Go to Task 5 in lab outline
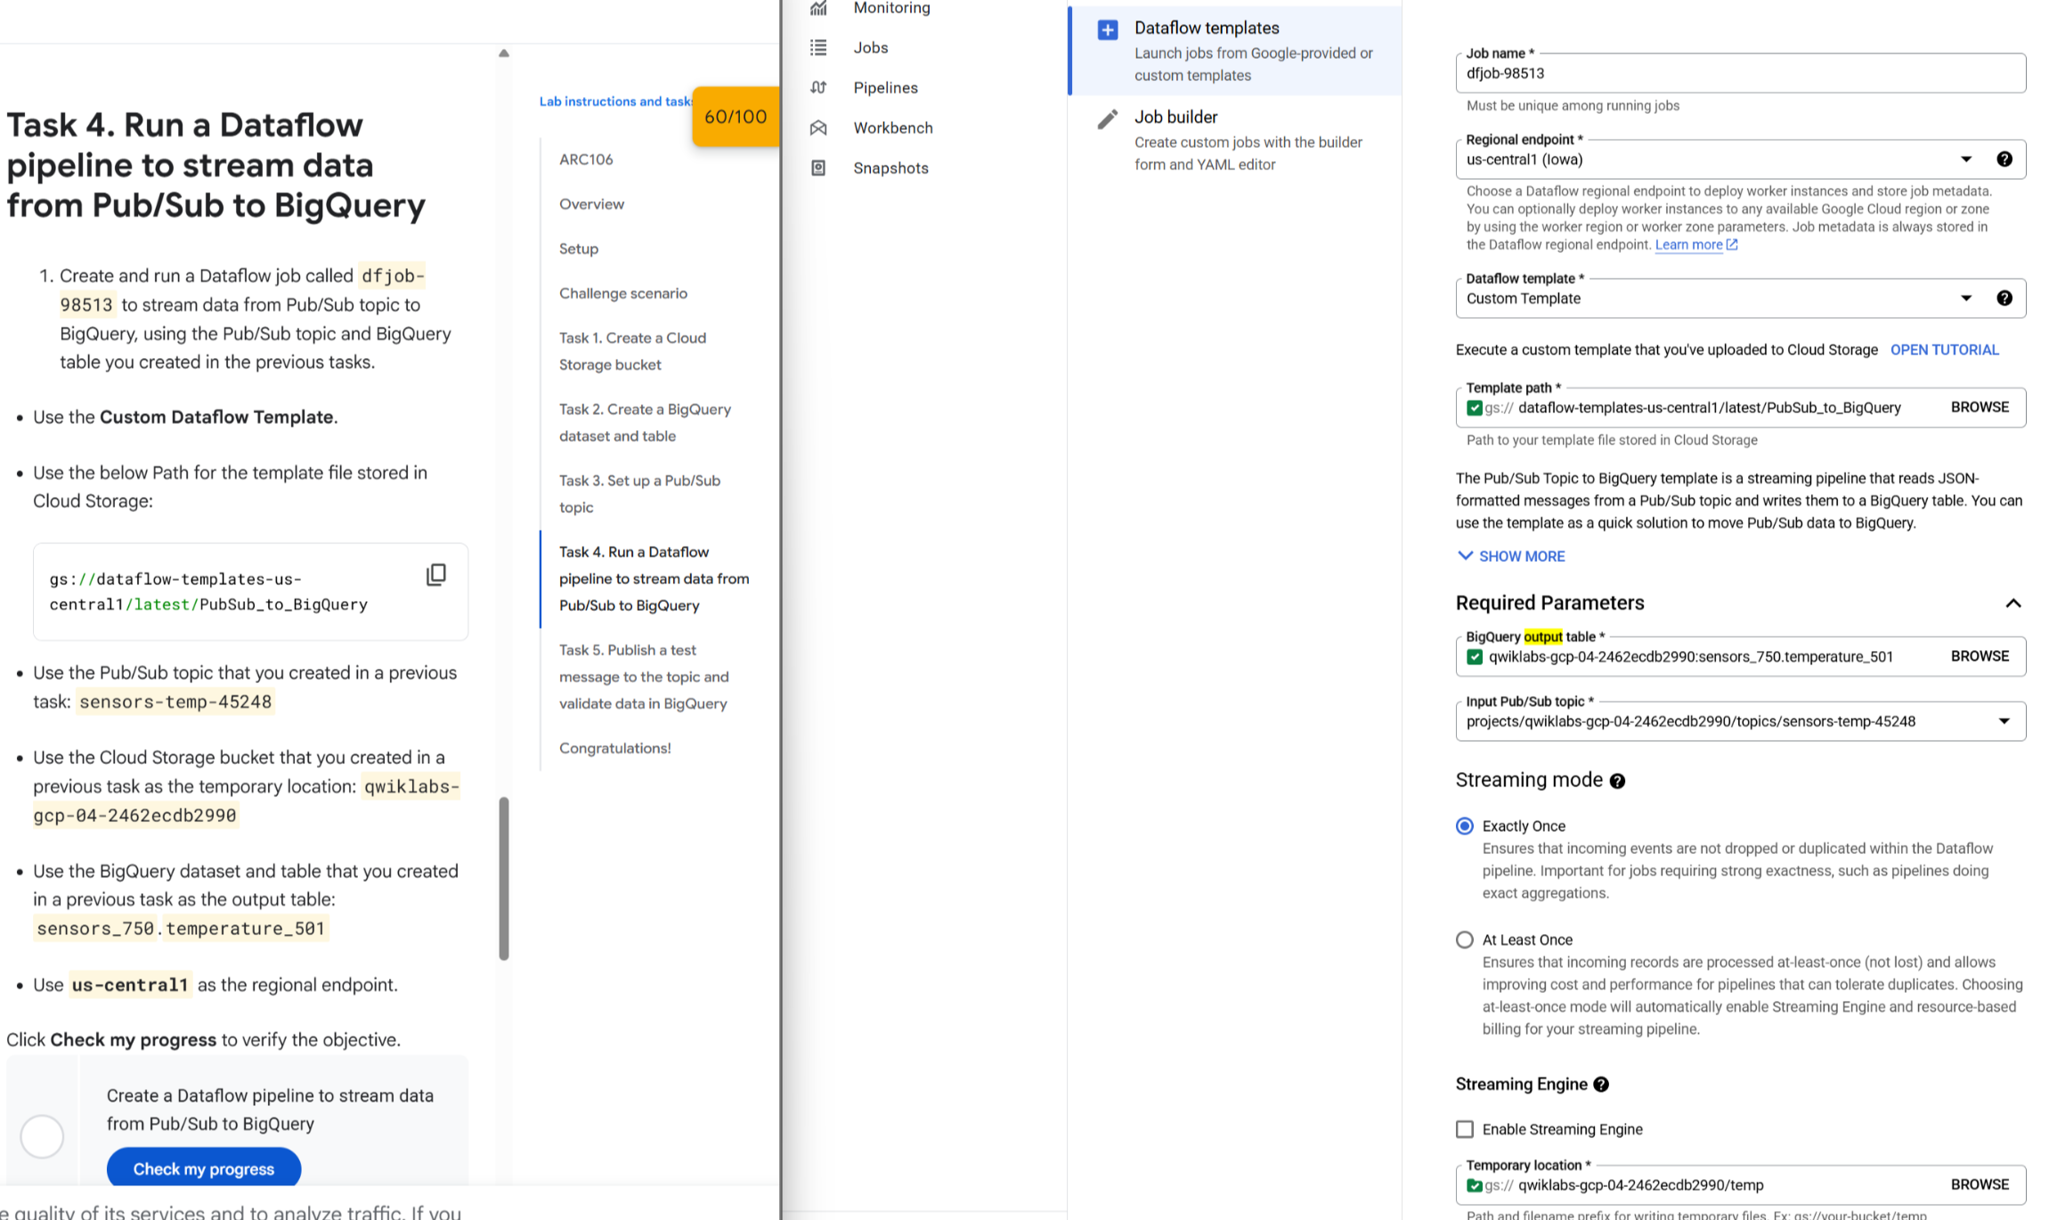The image size is (2049, 1220). (643, 677)
